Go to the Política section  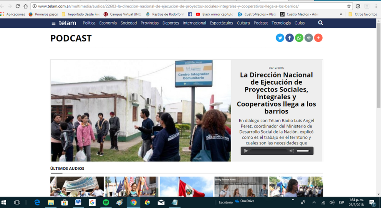(x=89, y=23)
